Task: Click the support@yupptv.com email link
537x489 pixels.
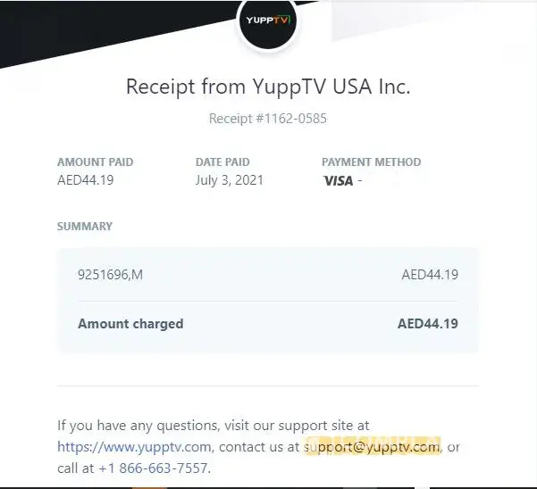Action: [x=373, y=447]
